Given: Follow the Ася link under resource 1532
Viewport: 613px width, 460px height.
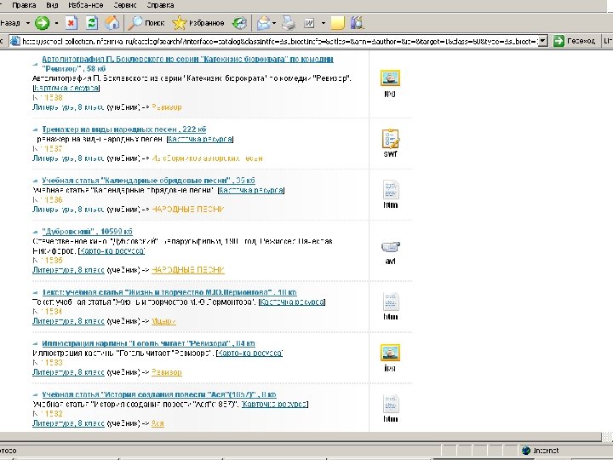Looking at the screenshot, I should pyautogui.click(x=158, y=423).
